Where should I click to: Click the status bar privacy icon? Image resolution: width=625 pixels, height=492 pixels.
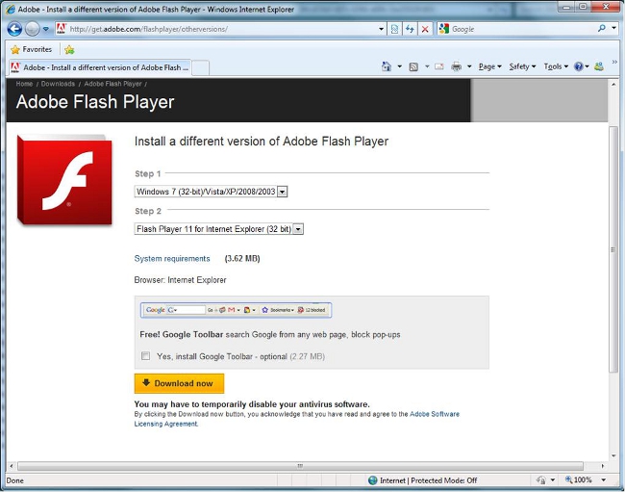[541, 480]
